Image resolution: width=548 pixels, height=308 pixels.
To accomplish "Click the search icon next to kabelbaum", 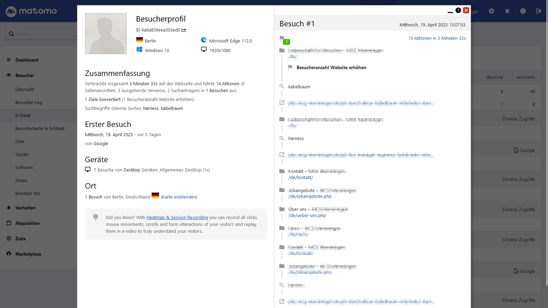I will coord(282,87).
